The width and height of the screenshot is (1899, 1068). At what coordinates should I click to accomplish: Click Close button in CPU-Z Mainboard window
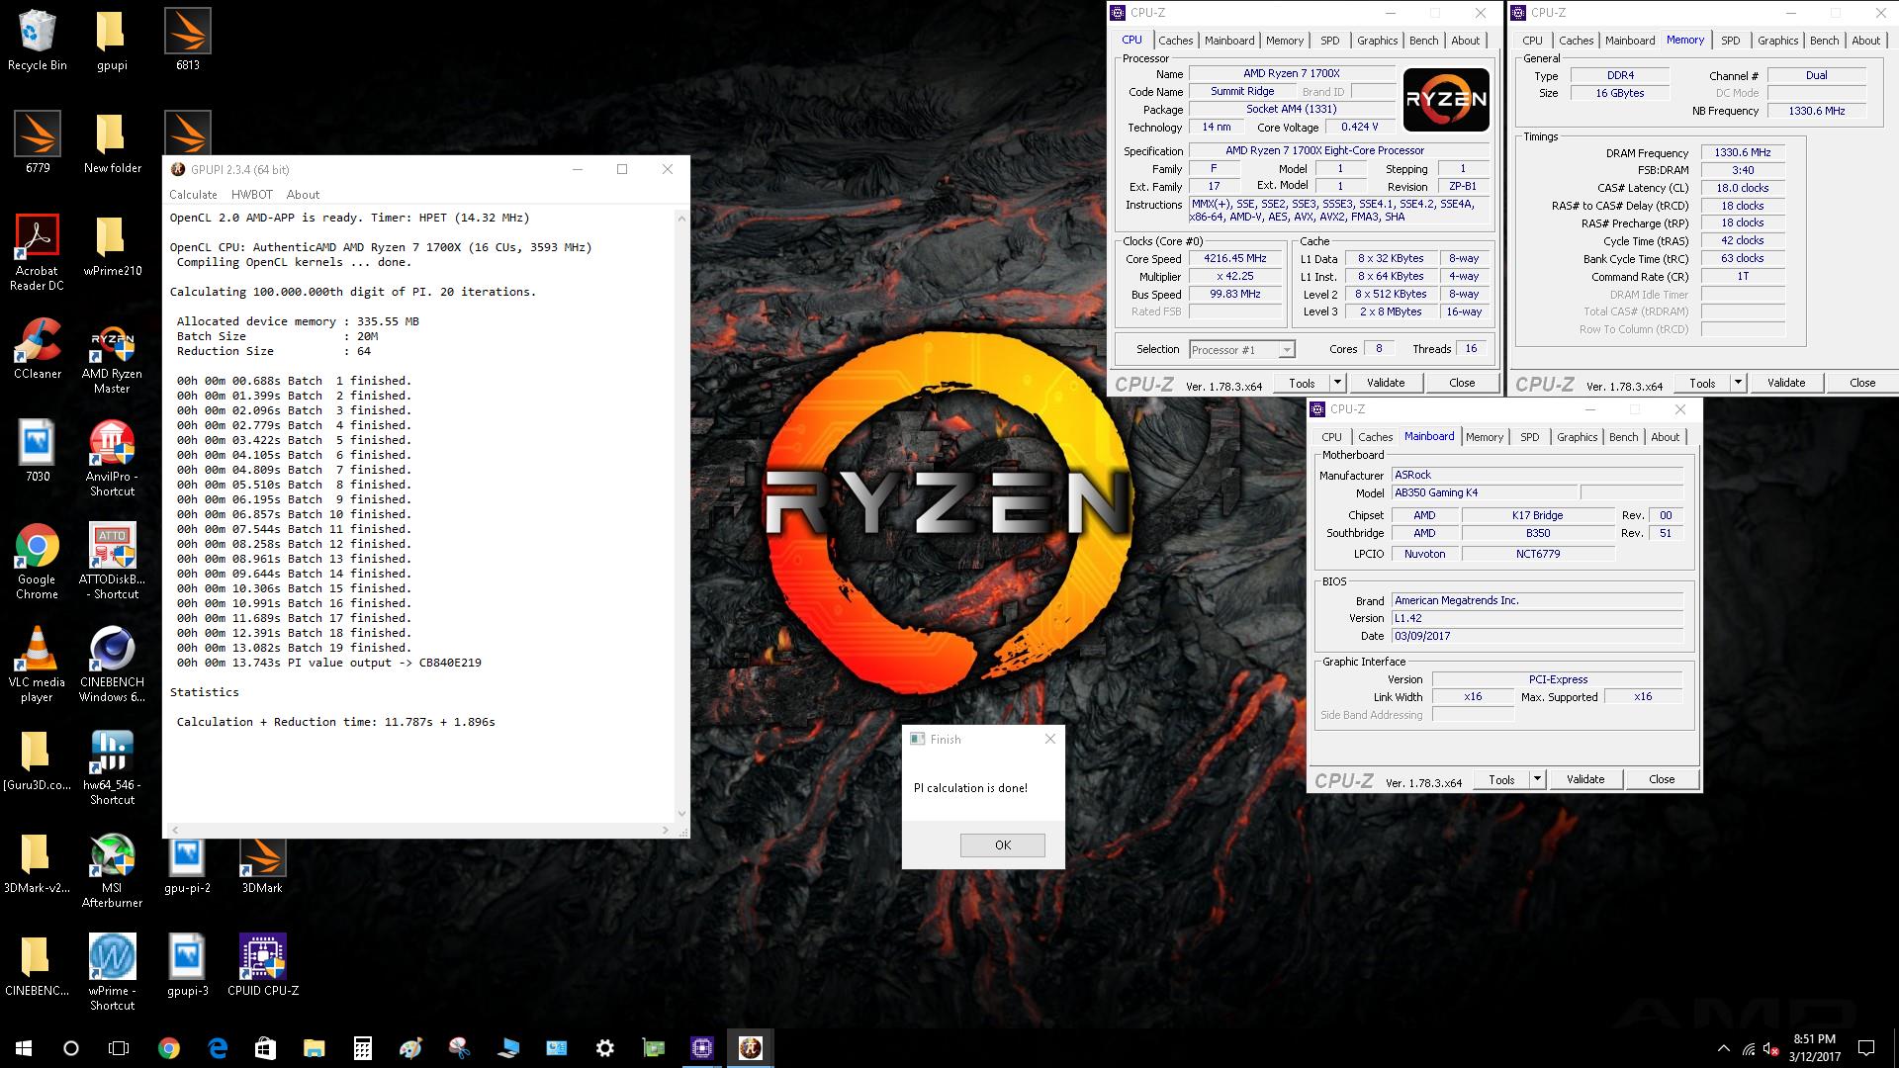(x=1662, y=779)
